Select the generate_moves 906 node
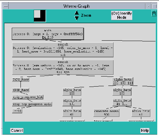 pos(106,113)
